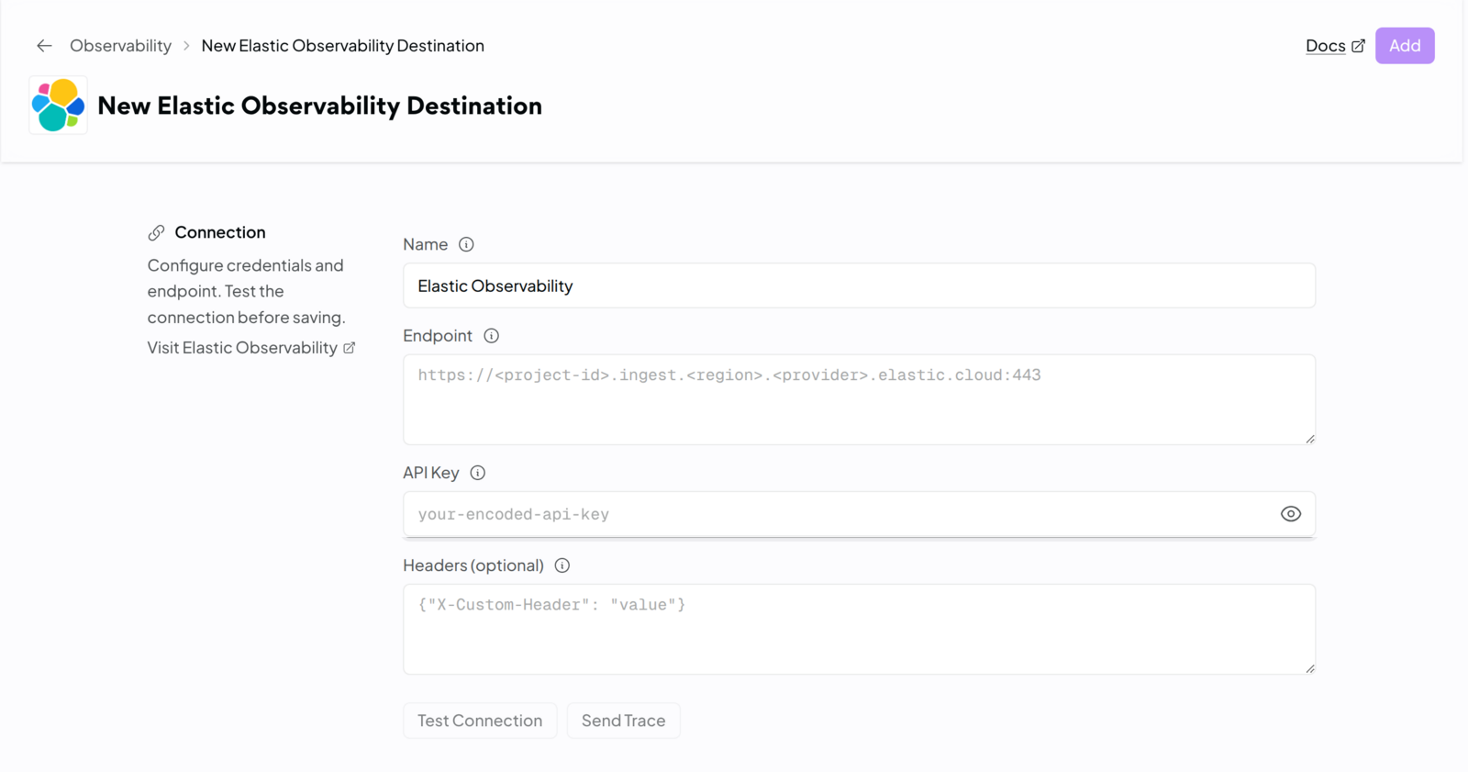Screen dimensions: 1468x772
Task: Click the Headers (optional) info icon
Action: 562,565
